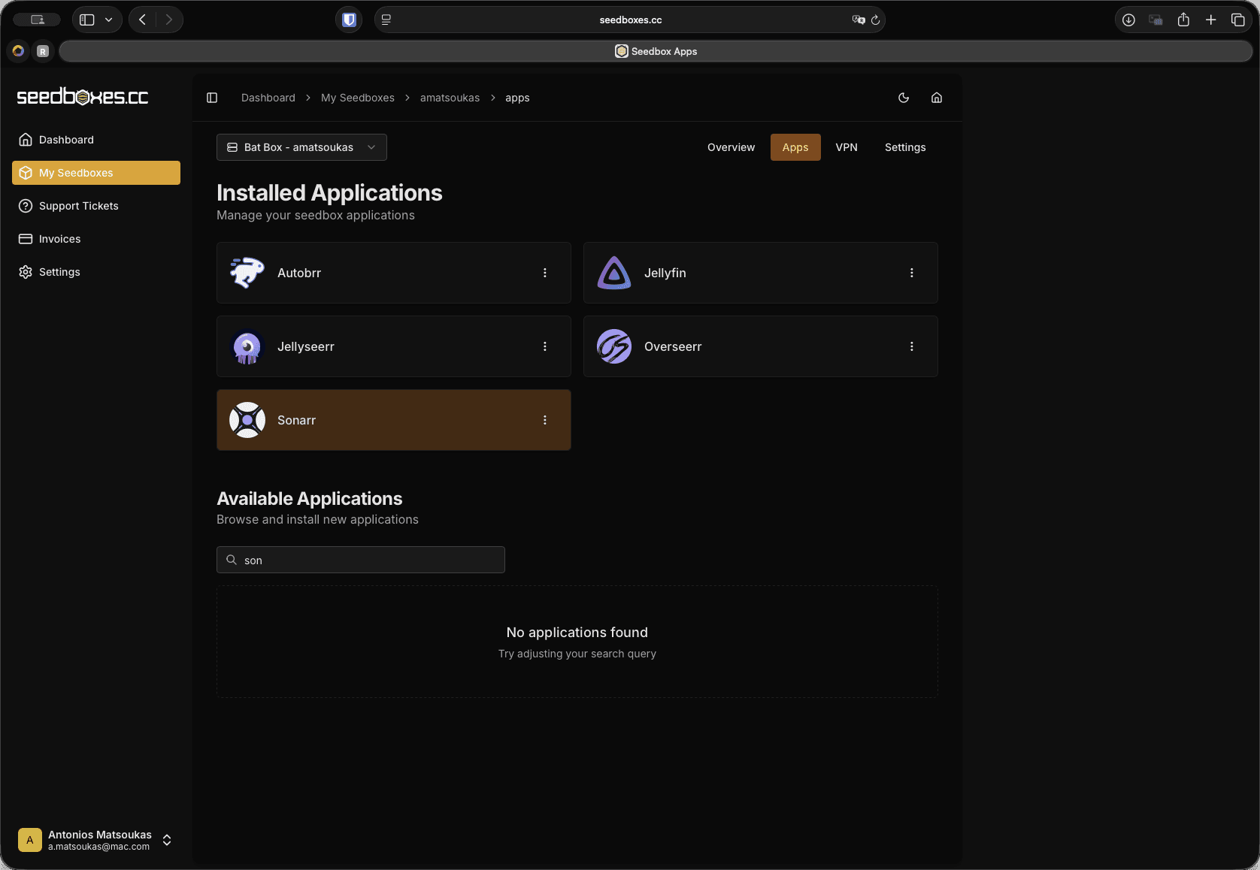Click the 'Installed Applications' heading
Image resolution: width=1260 pixels, height=870 pixels.
pyautogui.click(x=329, y=193)
